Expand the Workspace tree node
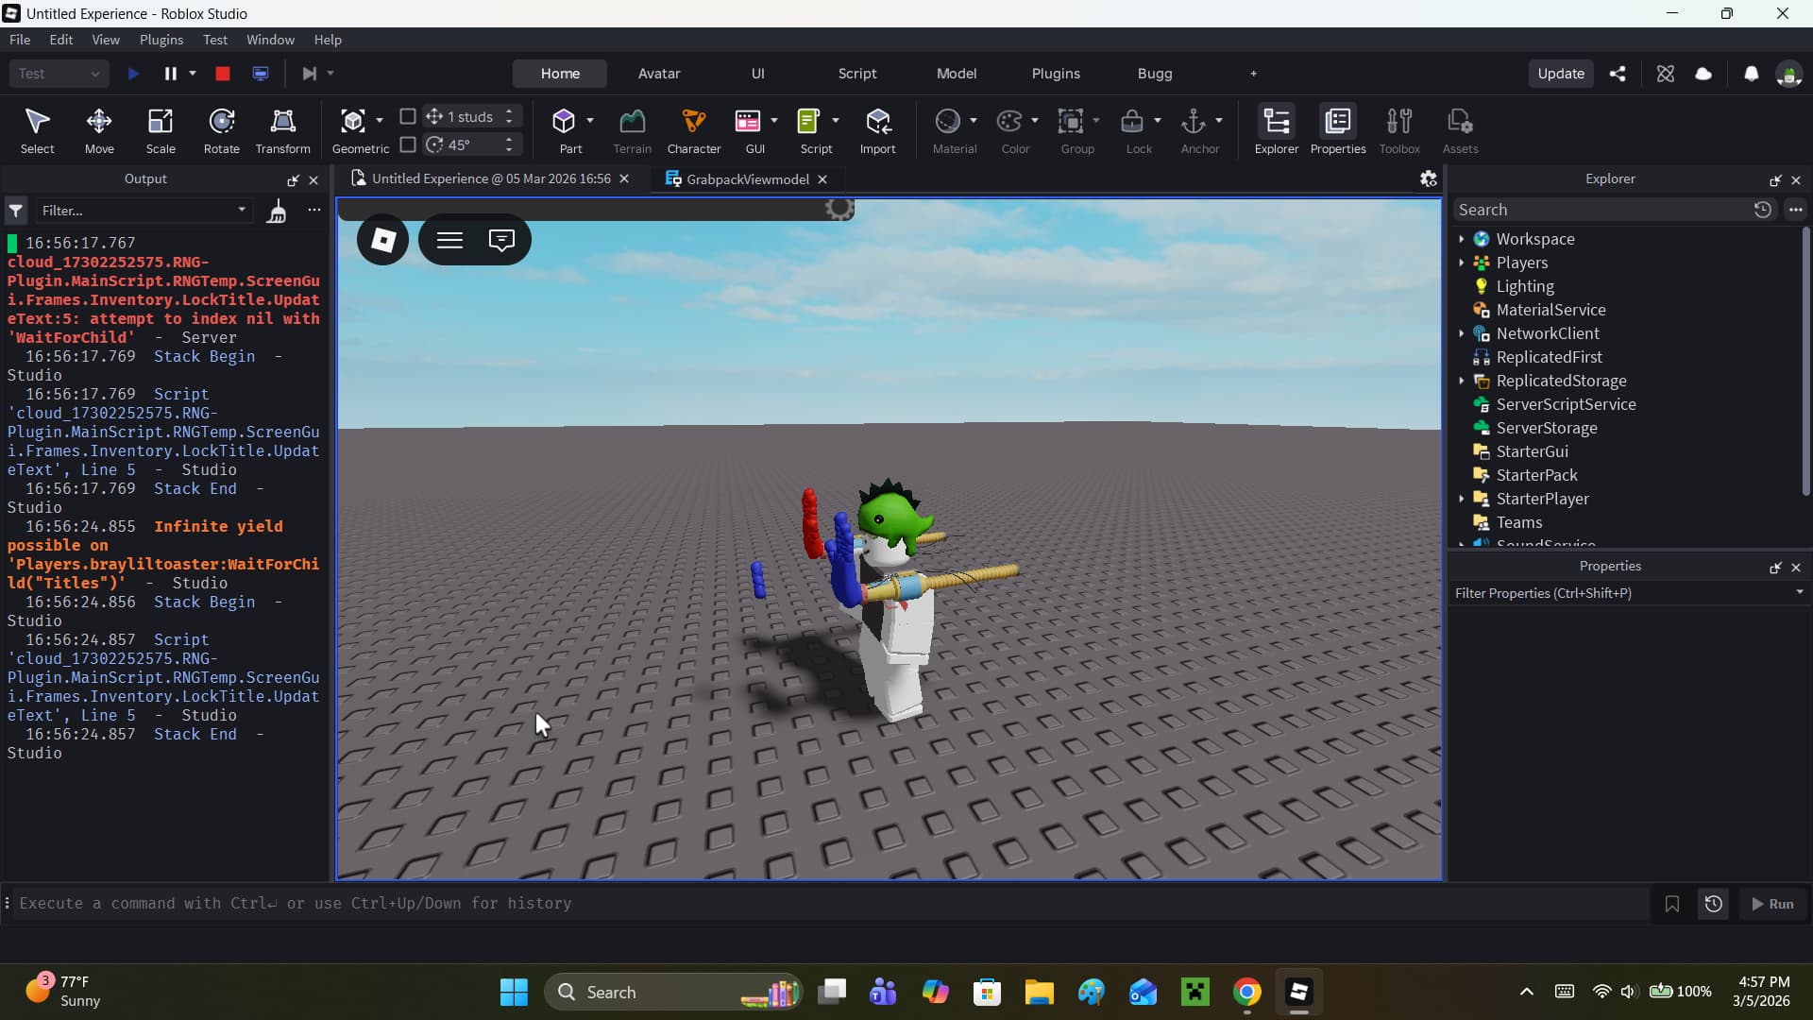 [1462, 239]
